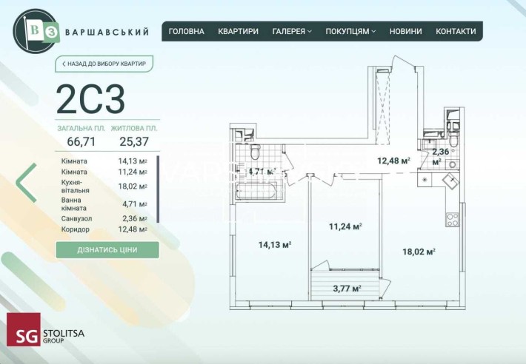Open the Контакти menu item
Image resolution: width=526 pixels, height=364 pixels.
click(456, 32)
